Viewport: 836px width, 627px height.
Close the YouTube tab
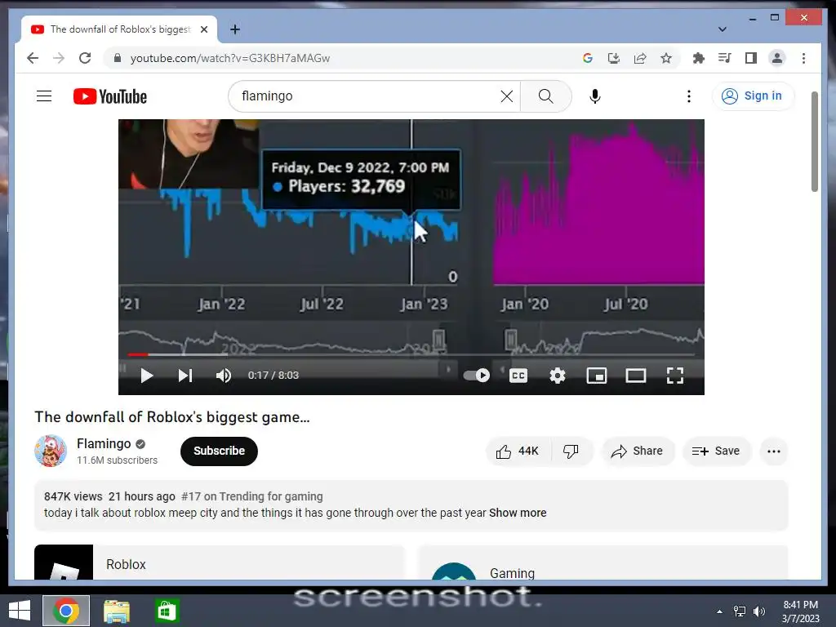coord(203,29)
